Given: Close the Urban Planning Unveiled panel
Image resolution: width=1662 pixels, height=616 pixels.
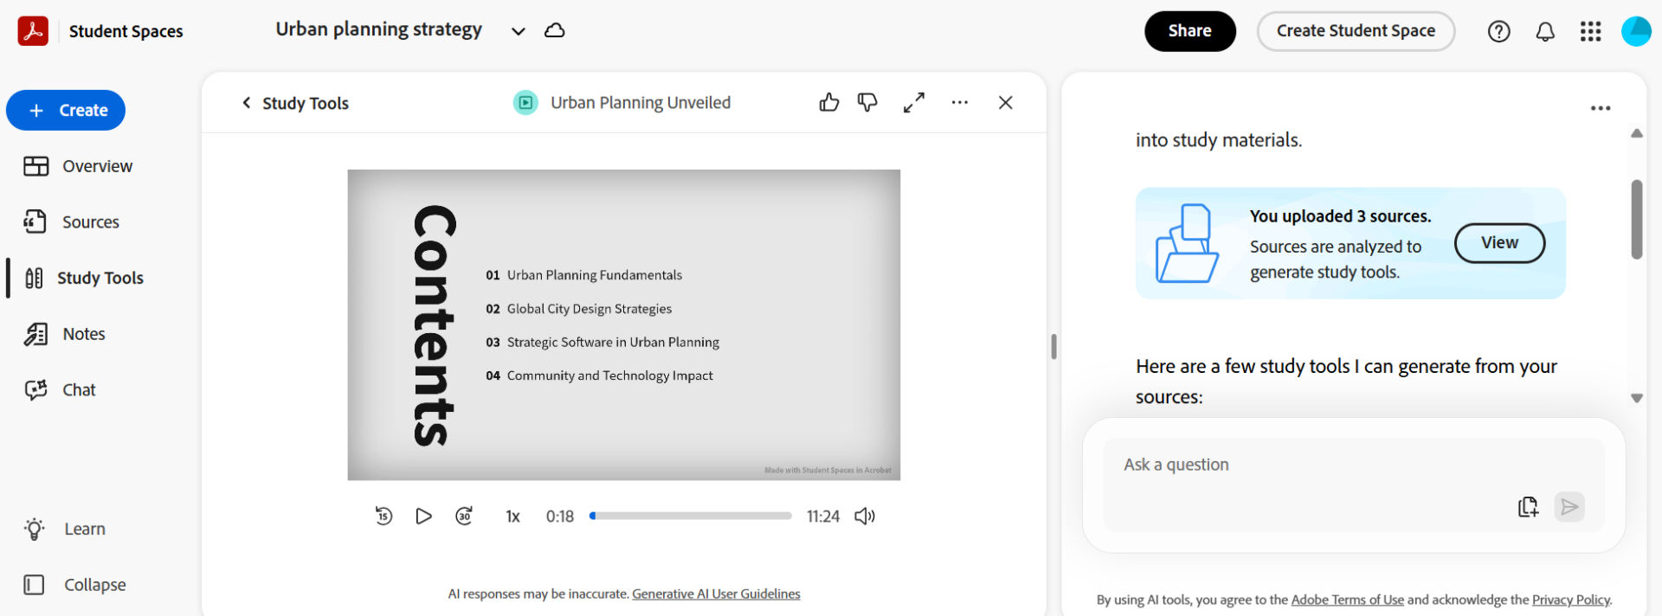Looking at the screenshot, I should [1005, 103].
